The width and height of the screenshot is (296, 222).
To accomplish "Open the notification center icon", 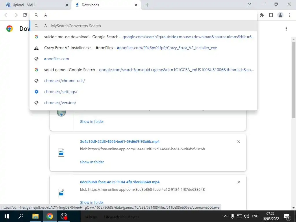I will pos(287,216).
